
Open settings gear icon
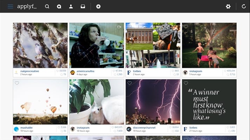228,7
